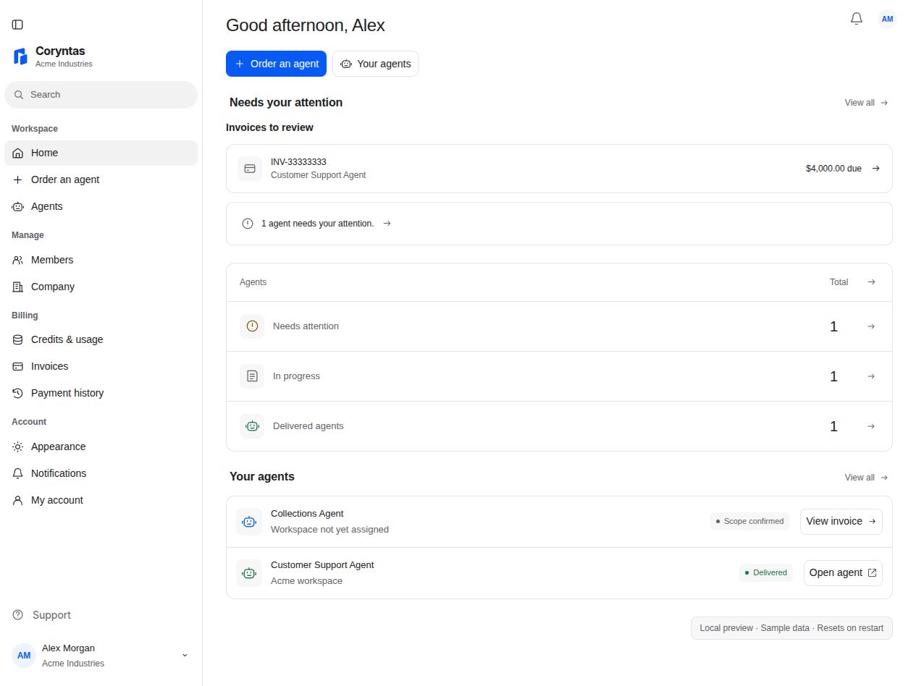Click the Appearance sun icon
Image resolution: width=916 pixels, height=686 pixels.
(18, 447)
